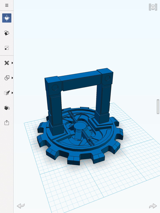Click the right-edge panel handle
Screen dimensions: 160x213
tap(158, 106)
